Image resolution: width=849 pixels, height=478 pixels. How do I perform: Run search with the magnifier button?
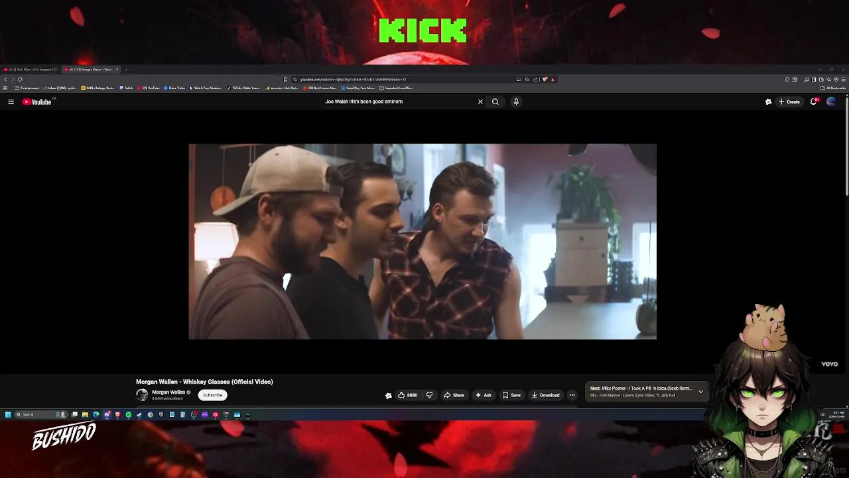[x=495, y=102]
